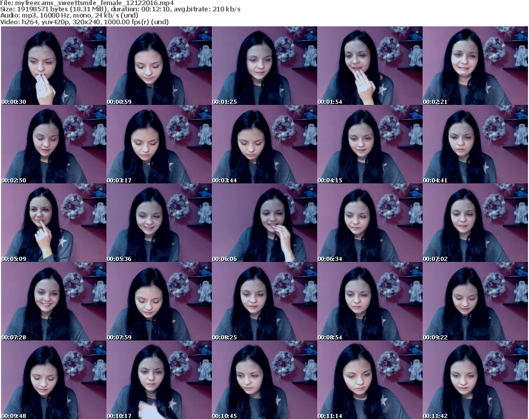This screenshot has width=529, height=419.
Task: Click the 'File:' name line in the header
Action: point(87,3)
